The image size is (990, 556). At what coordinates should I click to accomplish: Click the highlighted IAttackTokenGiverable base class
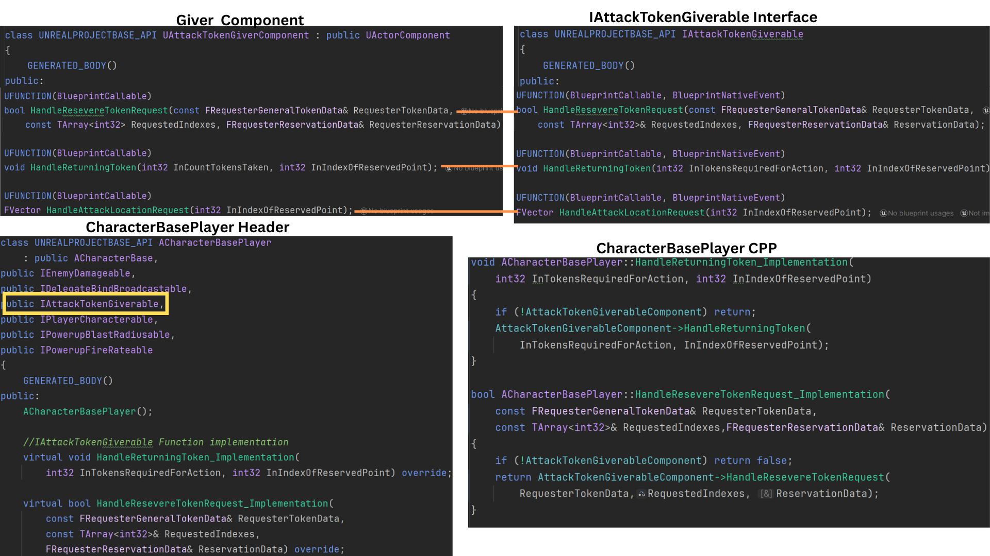pyautogui.click(x=100, y=304)
